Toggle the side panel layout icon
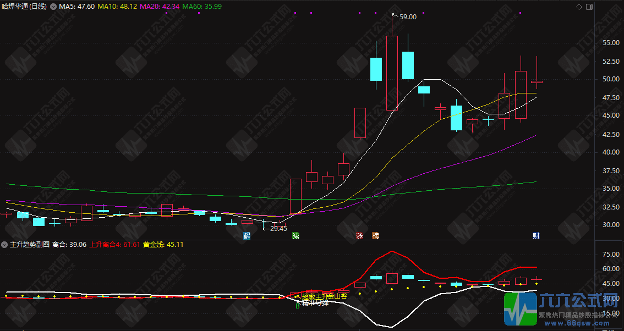Viewport: 624px width, 331px height. 589,7
